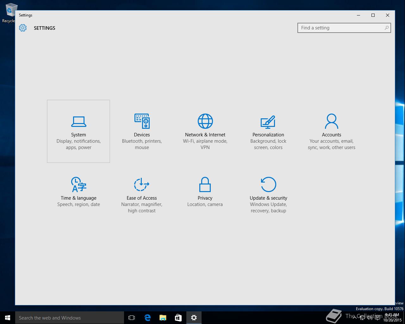
Task: Open Personalization monitor and brush icon
Action: click(268, 122)
